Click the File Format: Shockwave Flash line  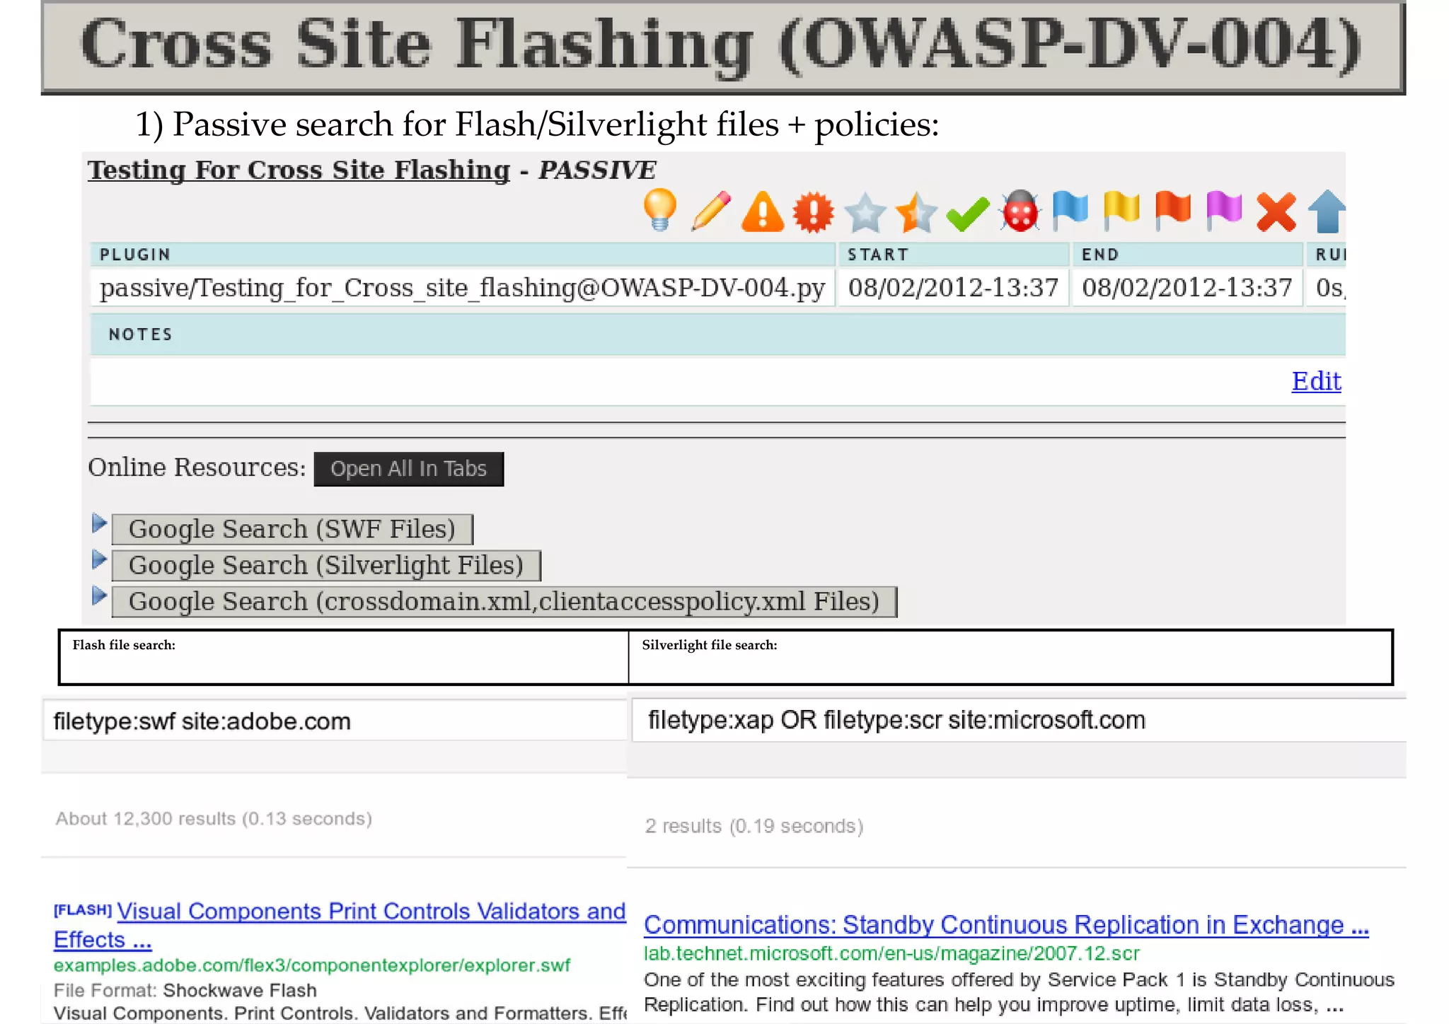(x=185, y=990)
